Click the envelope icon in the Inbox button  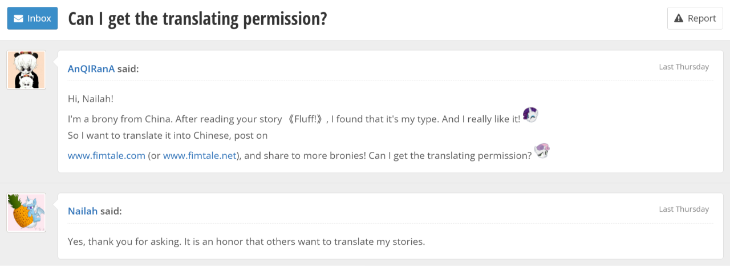tap(18, 18)
